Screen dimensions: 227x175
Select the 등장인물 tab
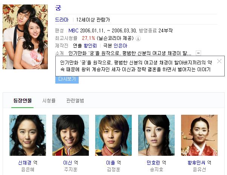(x=23, y=100)
